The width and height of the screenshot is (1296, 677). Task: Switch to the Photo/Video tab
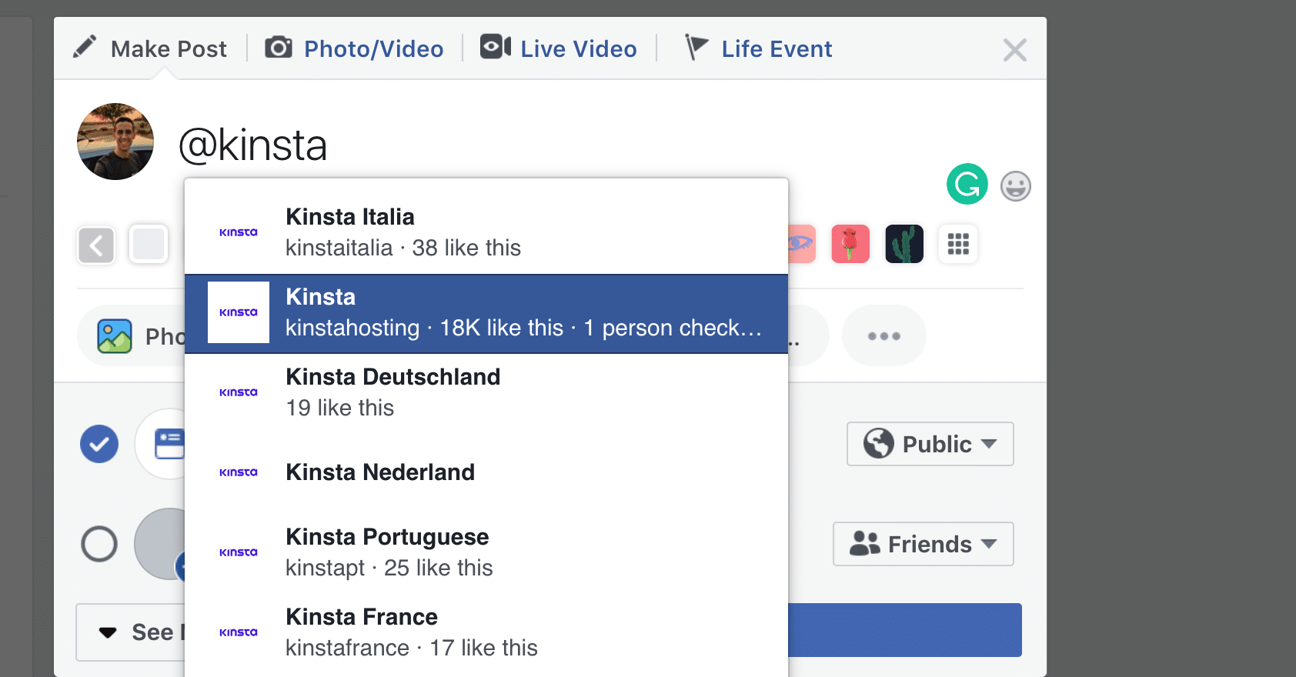[x=355, y=48]
